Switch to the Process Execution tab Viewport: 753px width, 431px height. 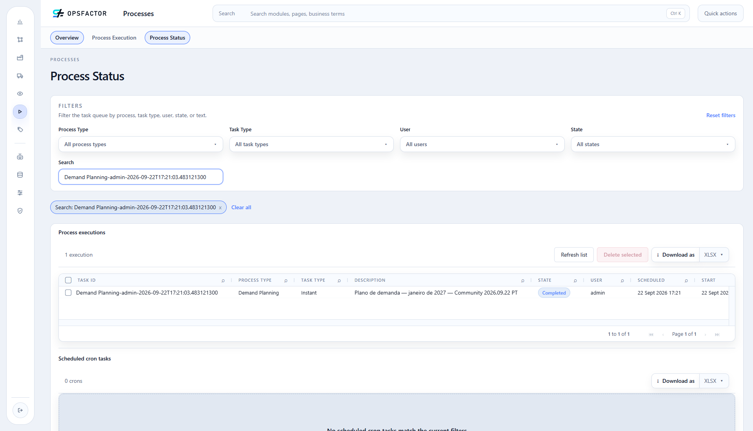114,38
